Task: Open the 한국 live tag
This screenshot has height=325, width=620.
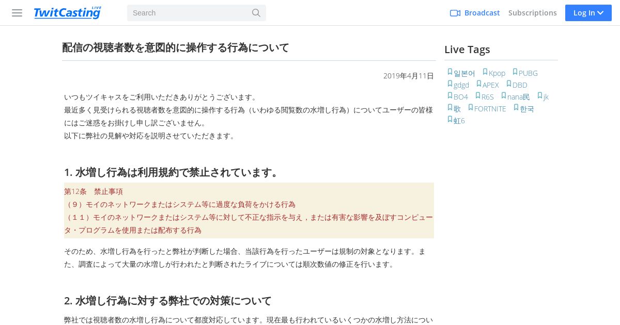Action: click(527, 109)
